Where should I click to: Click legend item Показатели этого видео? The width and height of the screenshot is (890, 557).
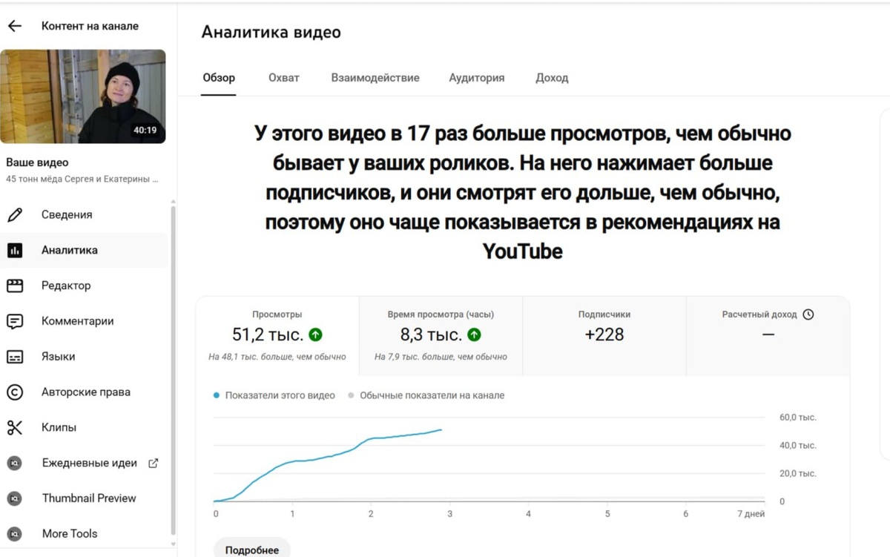point(274,395)
